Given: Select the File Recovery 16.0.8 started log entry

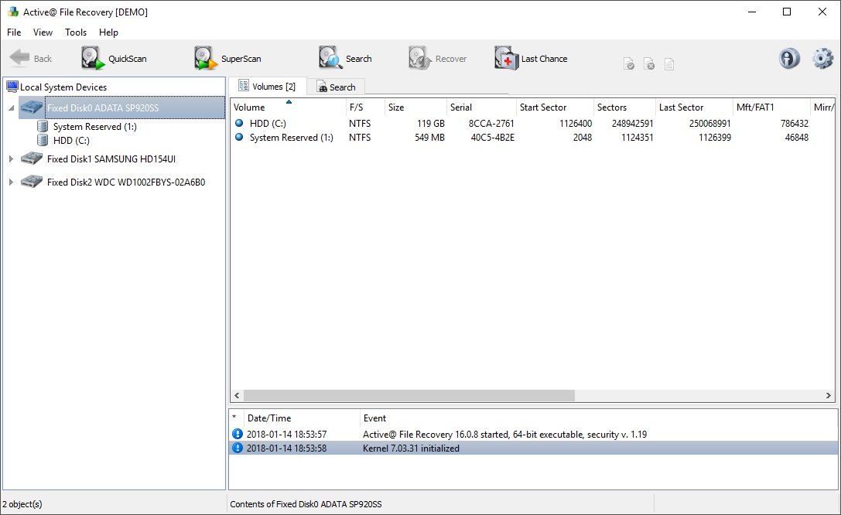Looking at the screenshot, I should (533, 434).
